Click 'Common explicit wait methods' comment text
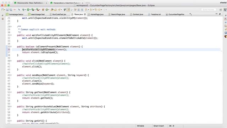Viewport: 227px width, 128px height. (38, 30)
